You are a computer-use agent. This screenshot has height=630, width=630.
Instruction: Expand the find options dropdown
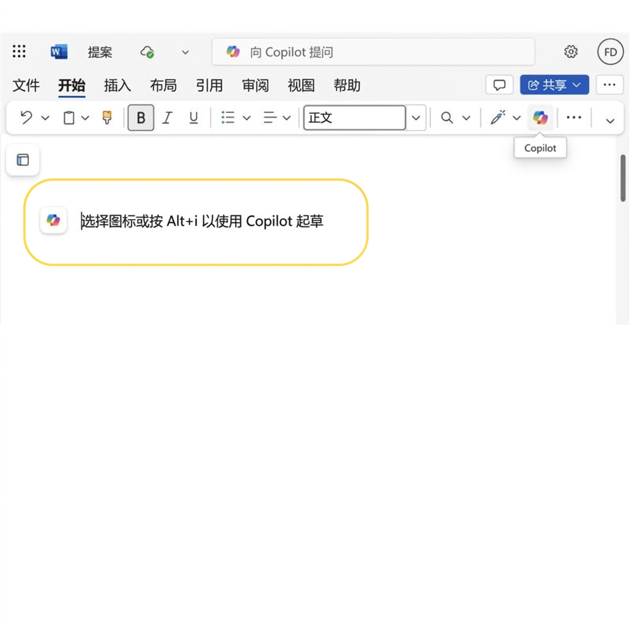466,118
